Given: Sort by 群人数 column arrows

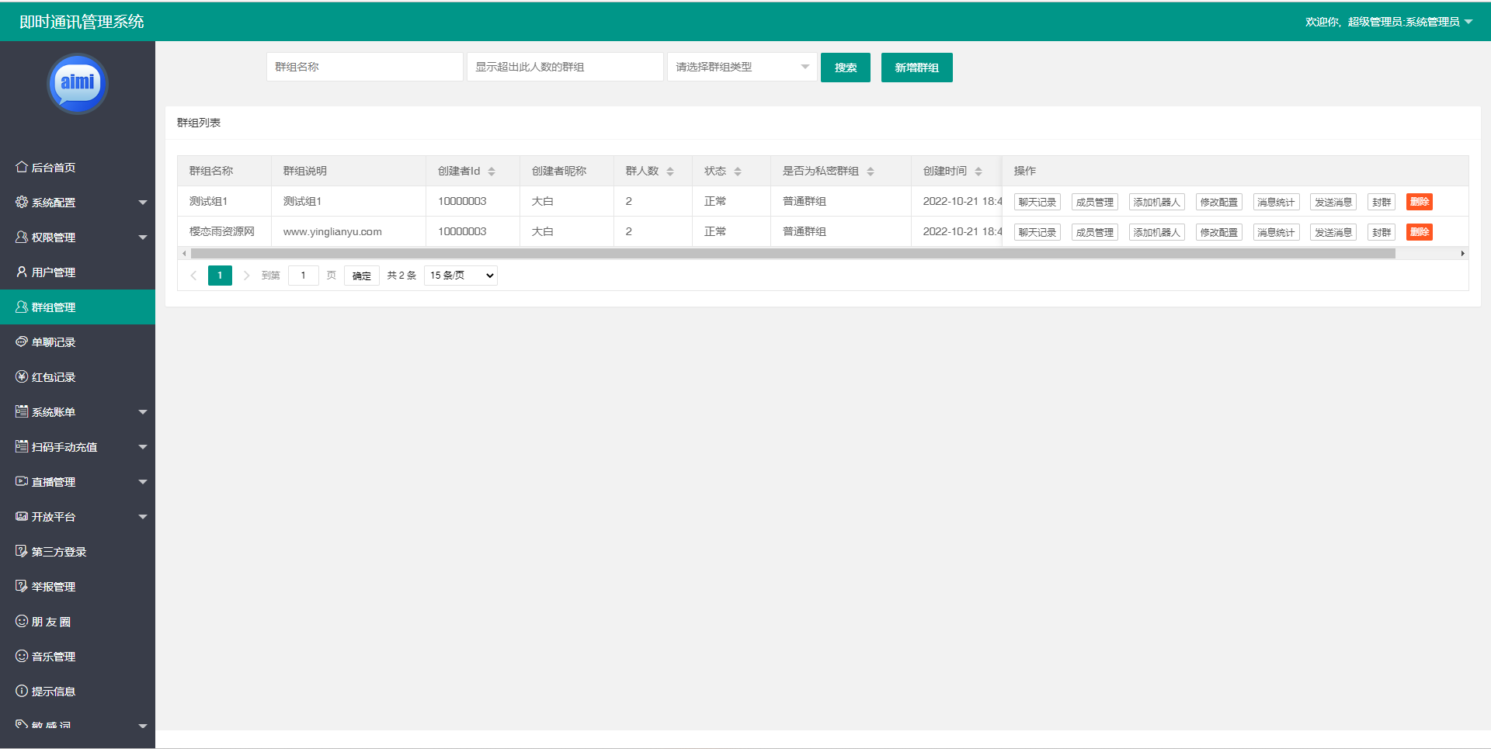Looking at the screenshot, I should (x=670, y=172).
